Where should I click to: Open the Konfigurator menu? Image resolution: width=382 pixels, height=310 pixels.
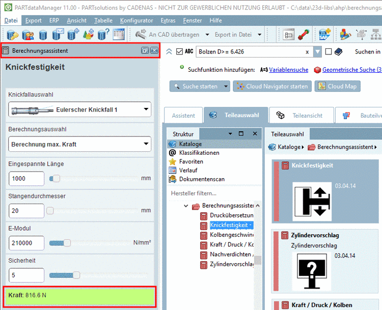click(137, 20)
